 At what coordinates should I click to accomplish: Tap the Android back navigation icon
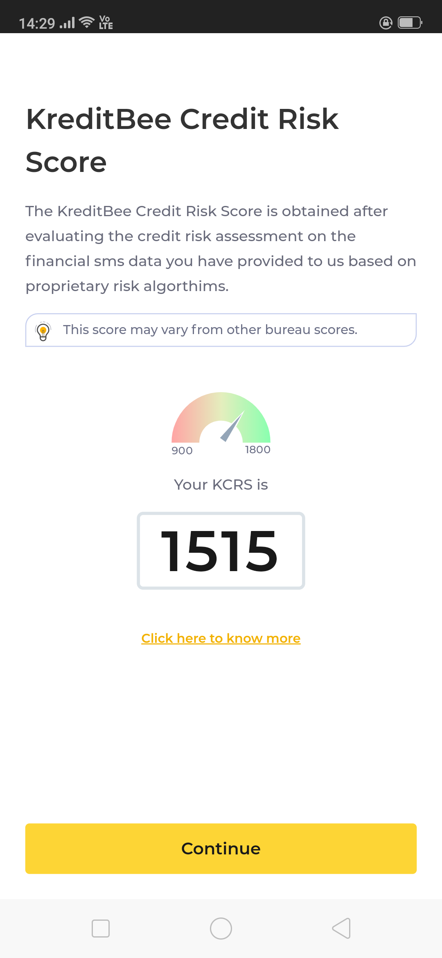(x=341, y=928)
